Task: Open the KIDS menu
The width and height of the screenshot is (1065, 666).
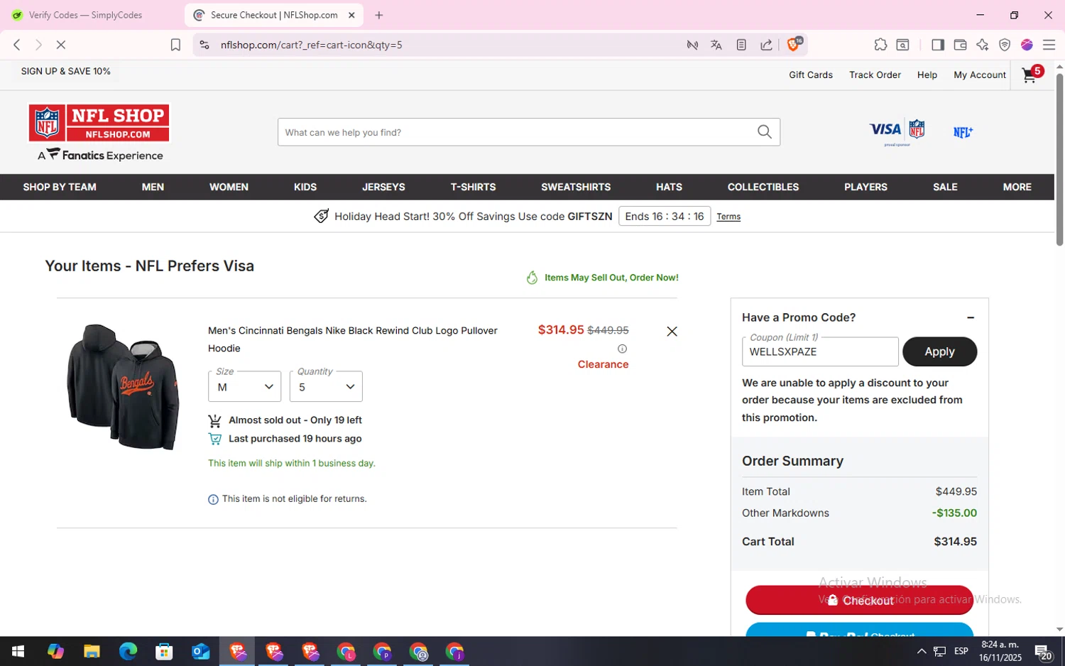Action: 305,187
